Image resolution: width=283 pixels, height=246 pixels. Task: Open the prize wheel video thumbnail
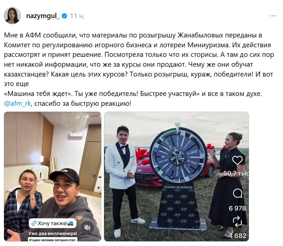pyautogui.click(x=176, y=176)
